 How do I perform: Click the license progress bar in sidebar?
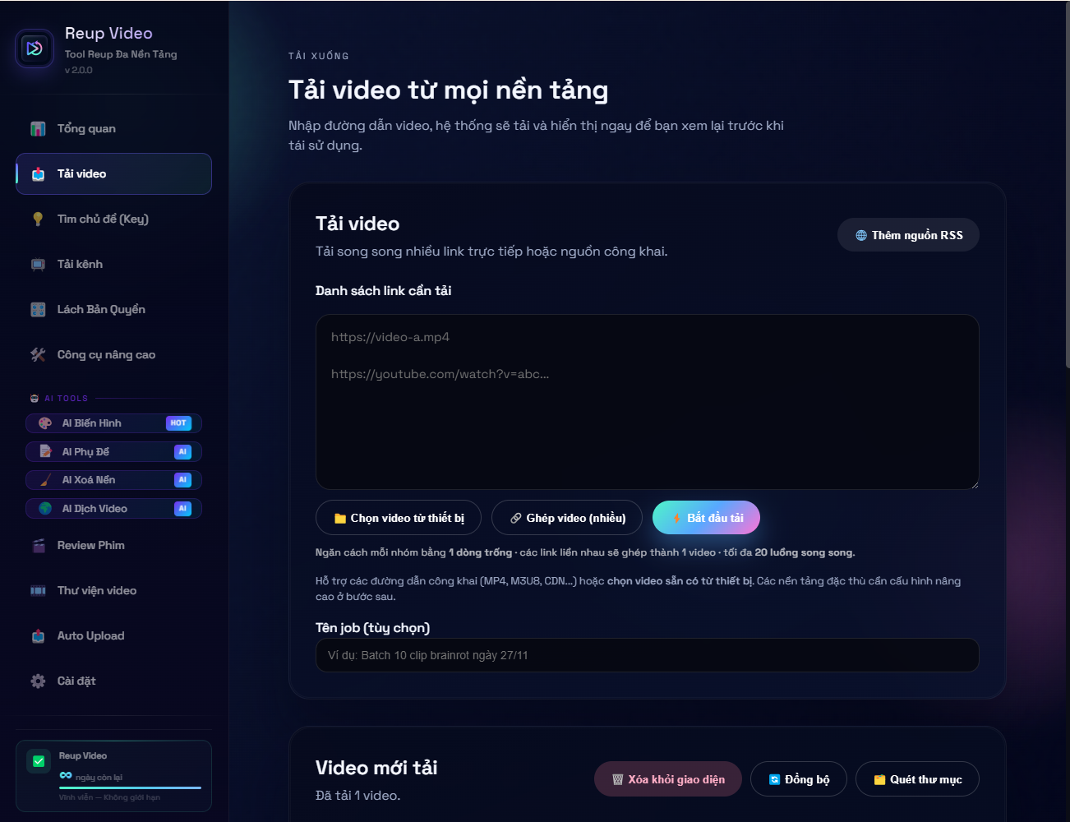(x=130, y=787)
